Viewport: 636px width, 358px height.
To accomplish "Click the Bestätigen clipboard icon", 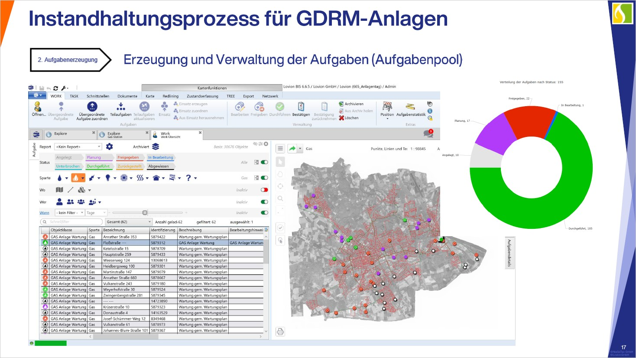I will pos(301,107).
